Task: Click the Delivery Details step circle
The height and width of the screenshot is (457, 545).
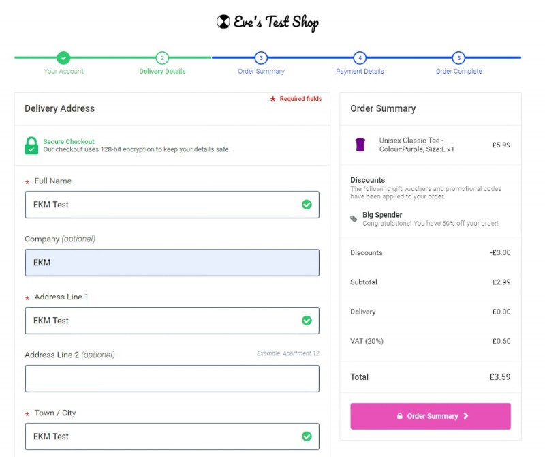Action: click(x=162, y=59)
